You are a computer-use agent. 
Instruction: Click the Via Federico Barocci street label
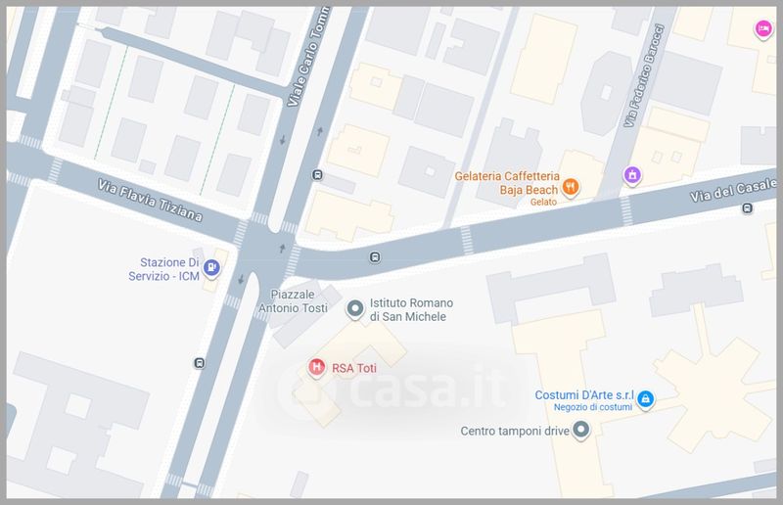[x=644, y=75]
